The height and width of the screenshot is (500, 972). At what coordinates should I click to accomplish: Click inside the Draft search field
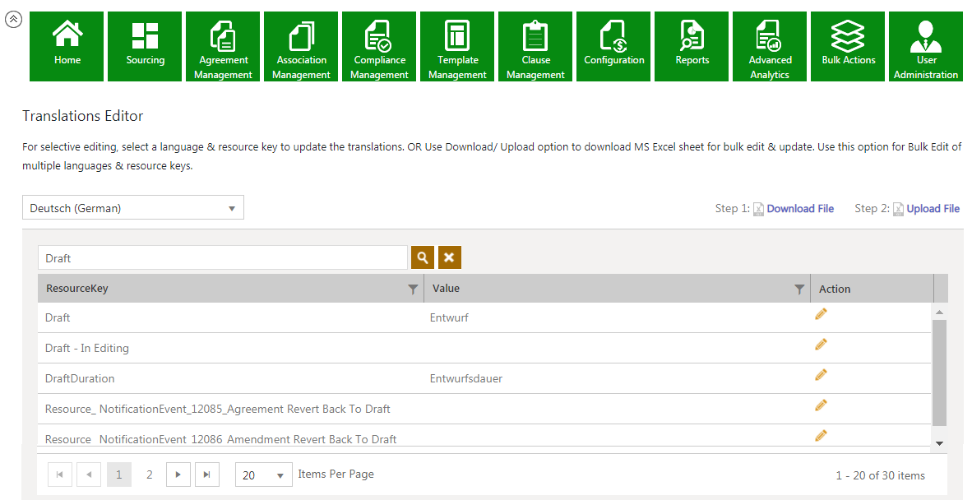222,257
